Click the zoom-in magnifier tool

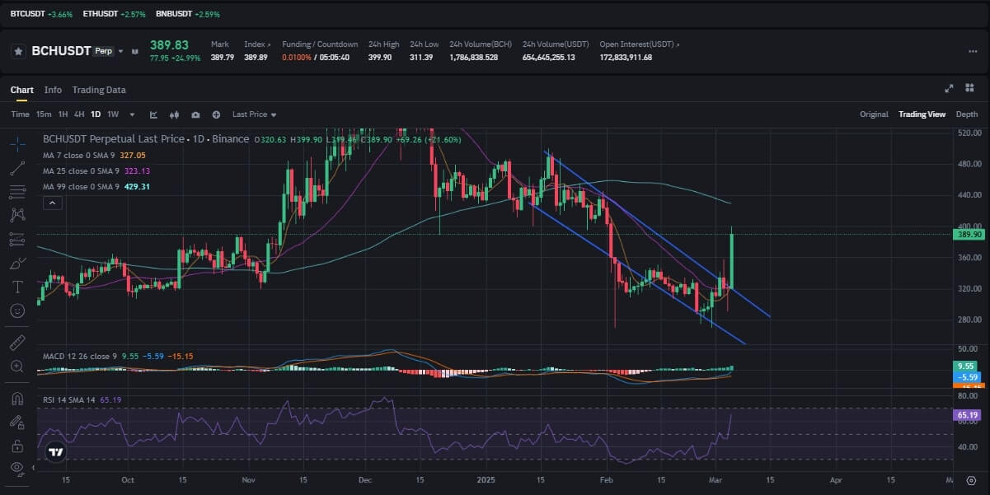(x=17, y=366)
